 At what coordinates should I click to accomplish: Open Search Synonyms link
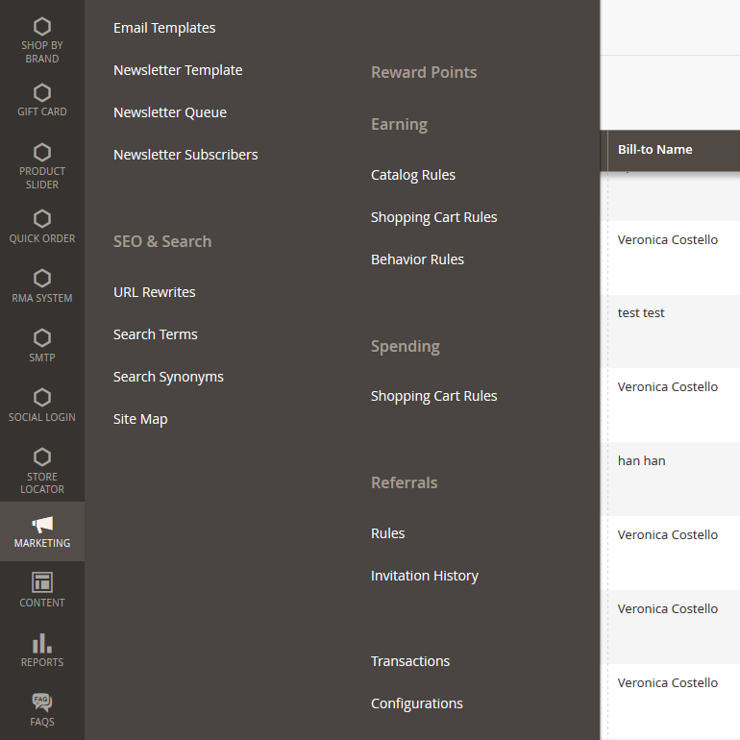point(168,377)
